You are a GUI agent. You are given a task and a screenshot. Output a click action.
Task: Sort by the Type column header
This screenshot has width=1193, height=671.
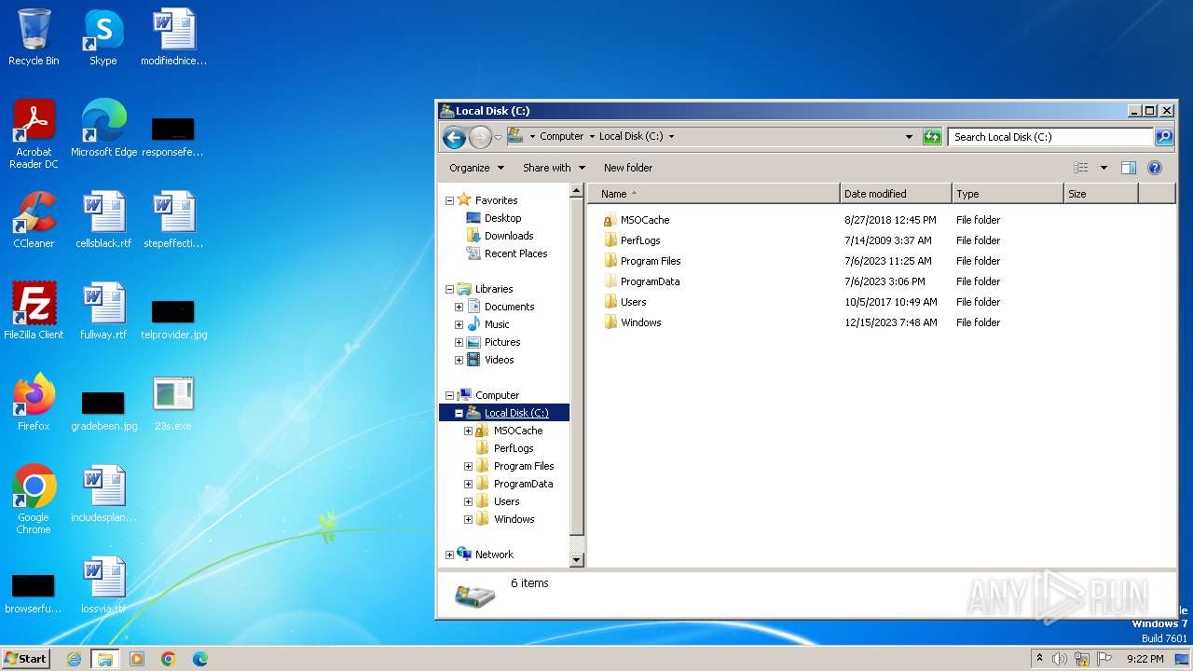tap(1008, 194)
